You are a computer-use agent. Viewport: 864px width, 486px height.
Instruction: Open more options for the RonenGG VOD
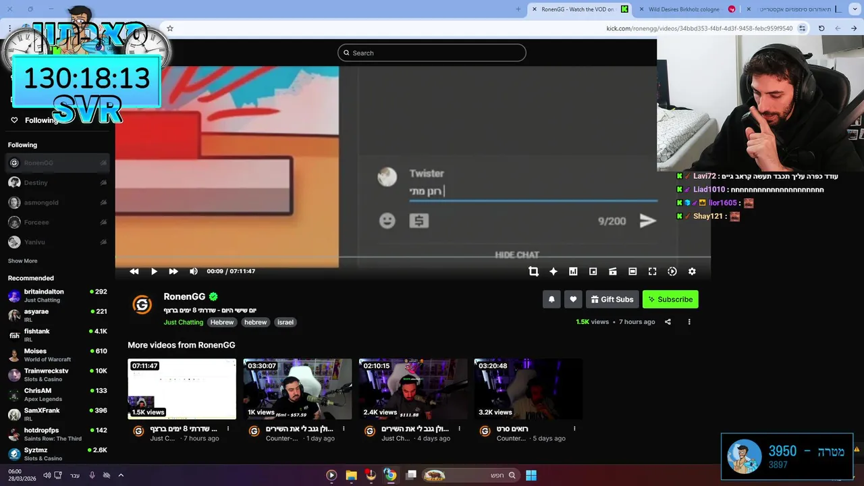click(x=689, y=322)
